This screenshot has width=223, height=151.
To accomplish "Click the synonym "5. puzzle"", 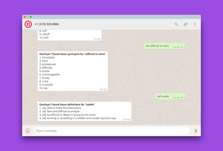I will 44,71.
